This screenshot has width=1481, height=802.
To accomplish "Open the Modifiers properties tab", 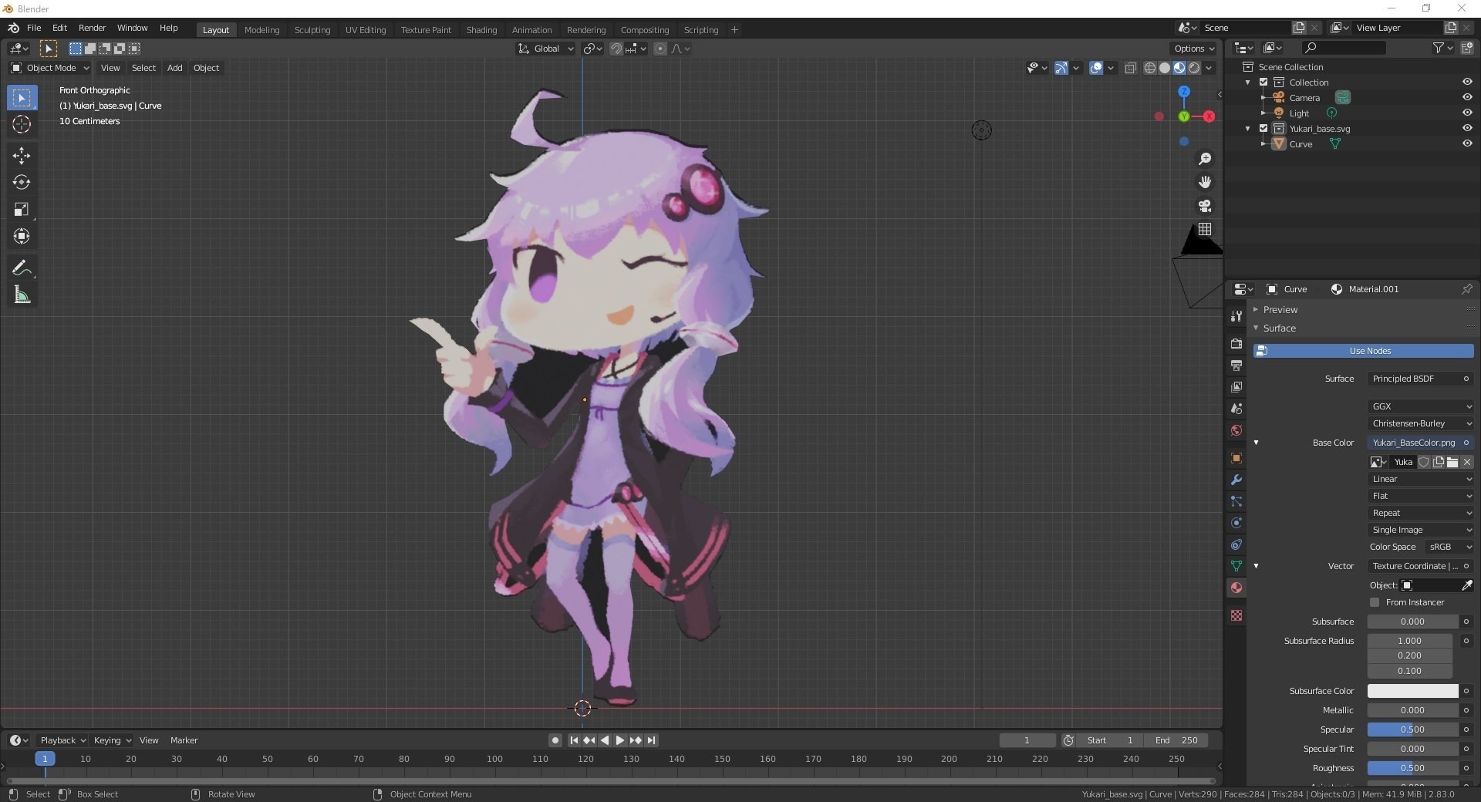I will [1236, 480].
